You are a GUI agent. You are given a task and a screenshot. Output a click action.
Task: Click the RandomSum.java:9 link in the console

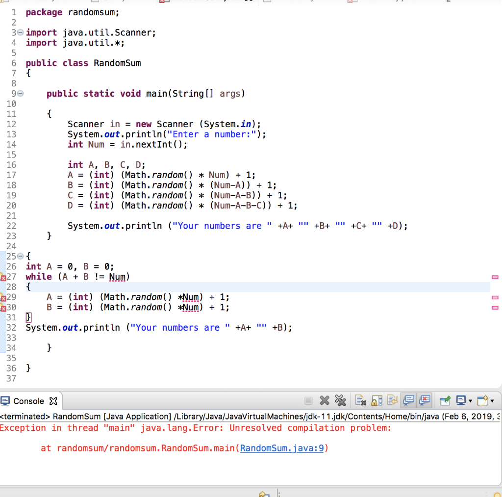click(x=281, y=448)
